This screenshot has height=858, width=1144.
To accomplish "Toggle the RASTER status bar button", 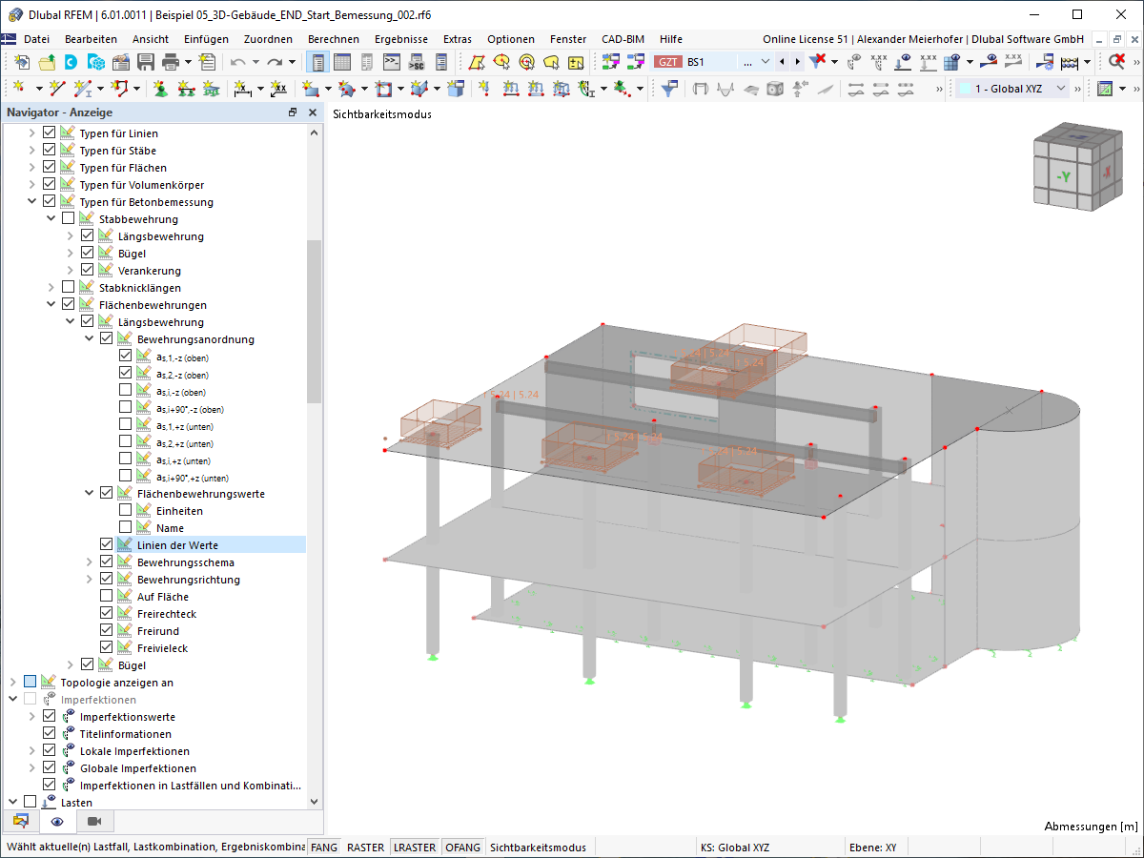I will tap(365, 847).
